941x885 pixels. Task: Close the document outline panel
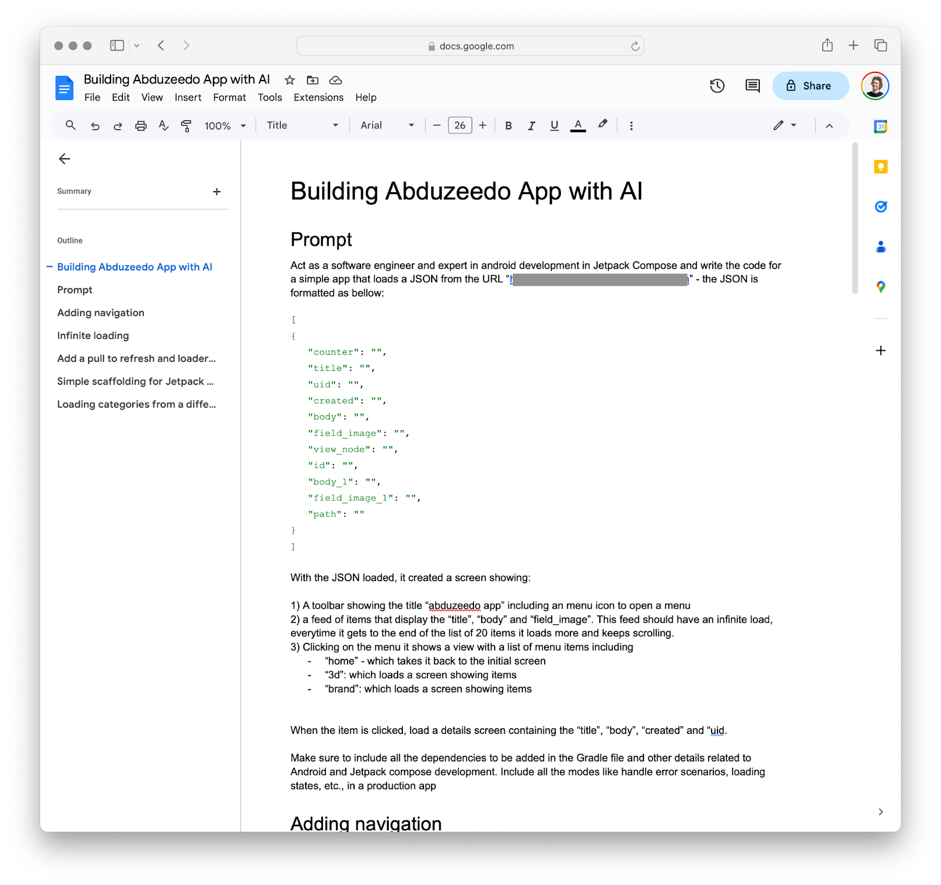pyautogui.click(x=65, y=159)
